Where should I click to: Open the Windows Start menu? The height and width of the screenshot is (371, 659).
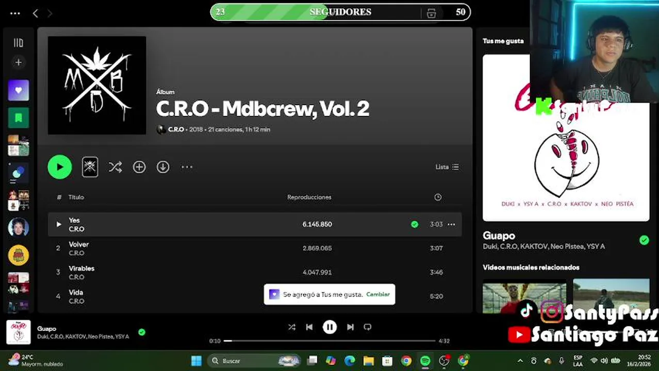pos(196,361)
